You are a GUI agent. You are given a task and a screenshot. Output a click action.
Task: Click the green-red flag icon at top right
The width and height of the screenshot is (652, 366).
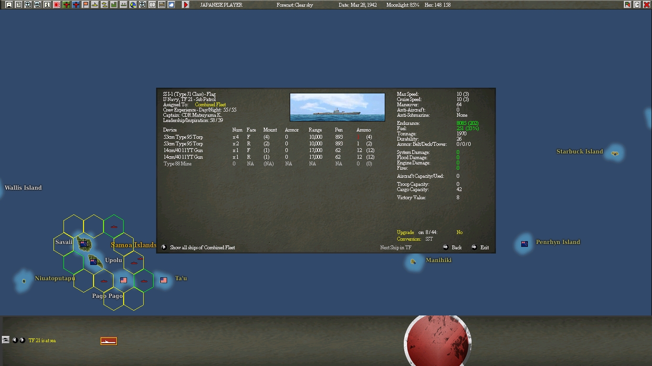tap(628, 5)
